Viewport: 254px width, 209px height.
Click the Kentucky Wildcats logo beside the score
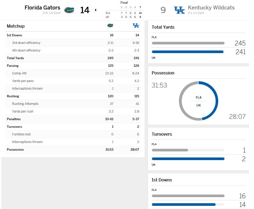tap(179, 10)
